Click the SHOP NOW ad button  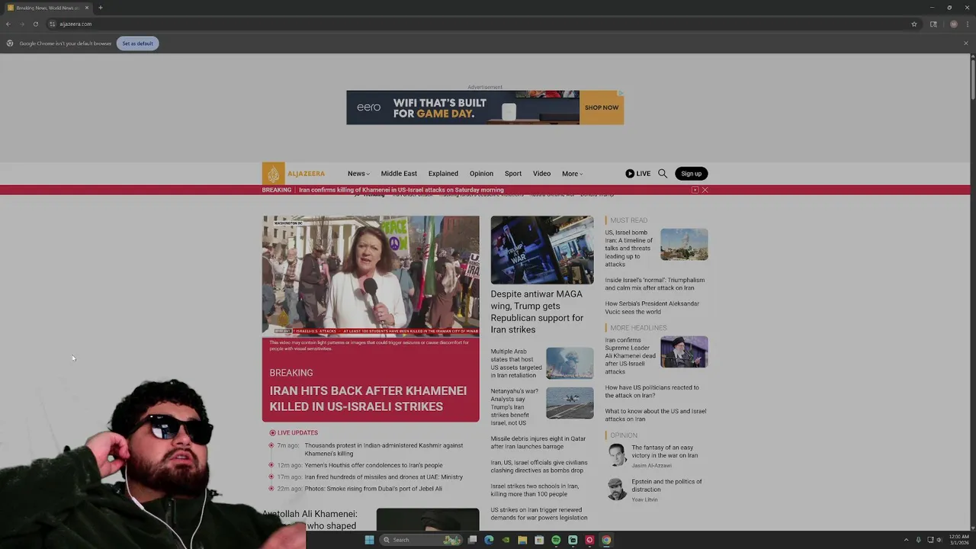pyautogui.click(x=602, y=108)
